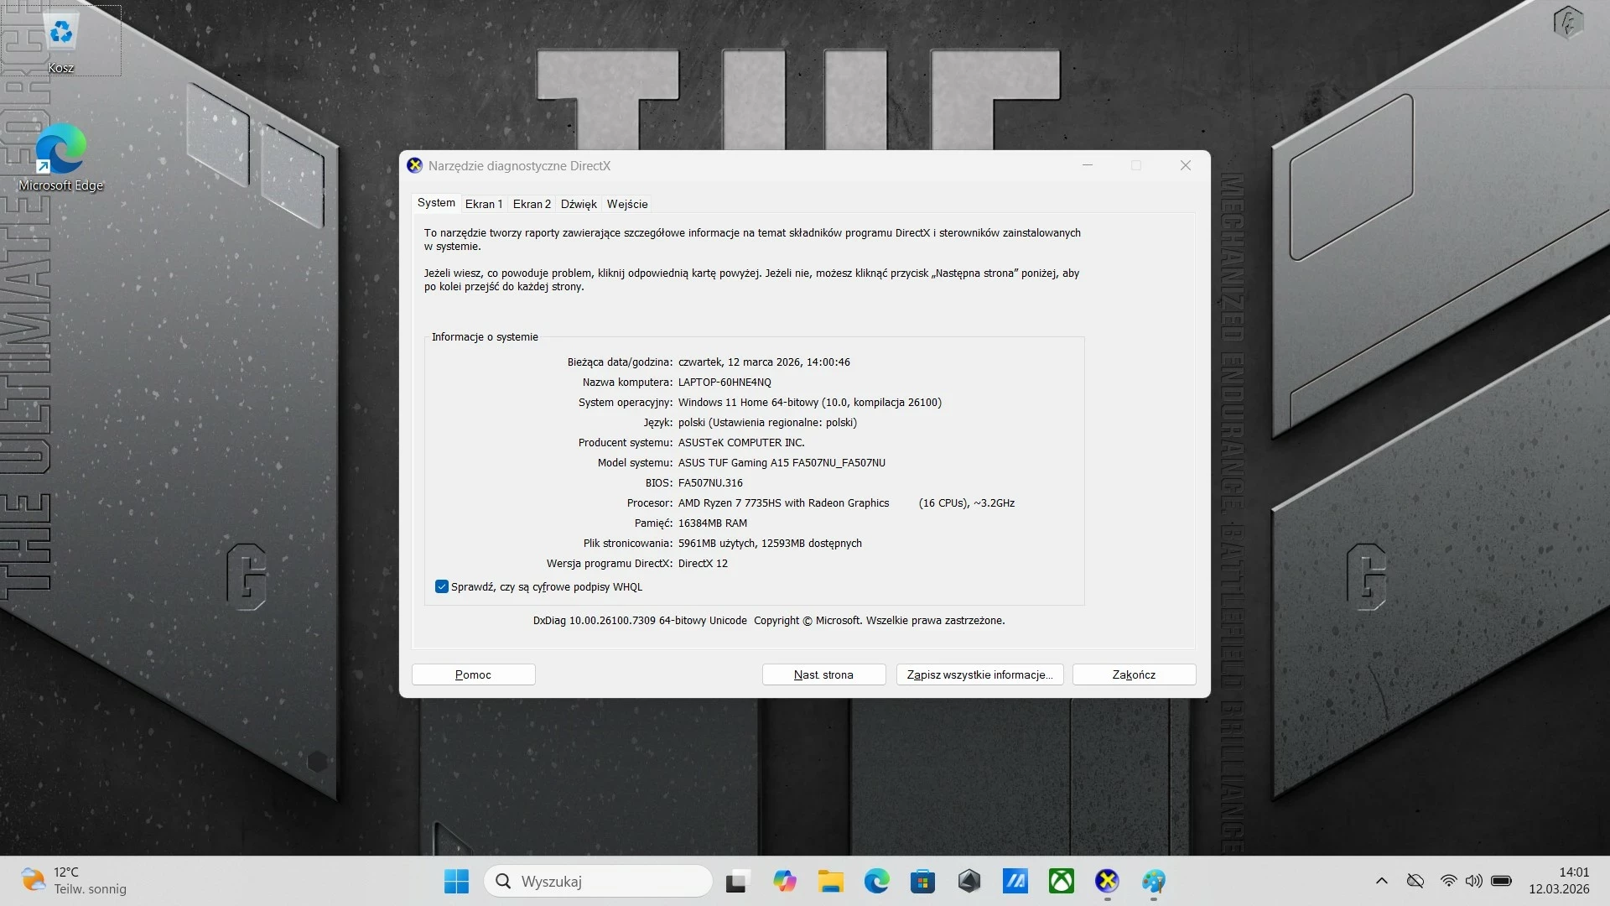Open the Ekran 1 tab
The image size is (1610, 906).
484,204
